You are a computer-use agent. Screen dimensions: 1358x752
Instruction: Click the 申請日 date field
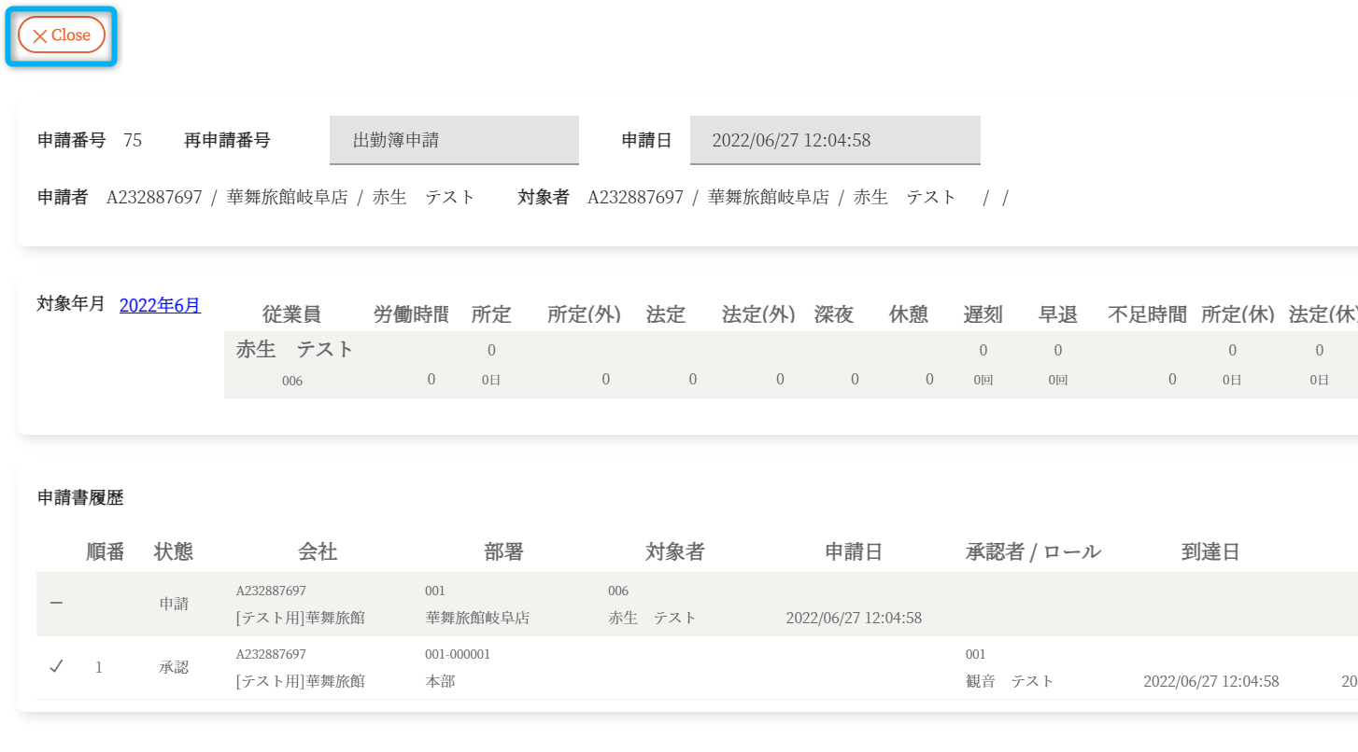(x=834, y=141)
